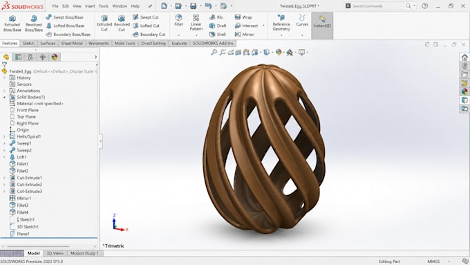The width and height of the screenshot is (470, 265).
Task: Click Boundary Boss/Base command
Action: coord(68,34)
